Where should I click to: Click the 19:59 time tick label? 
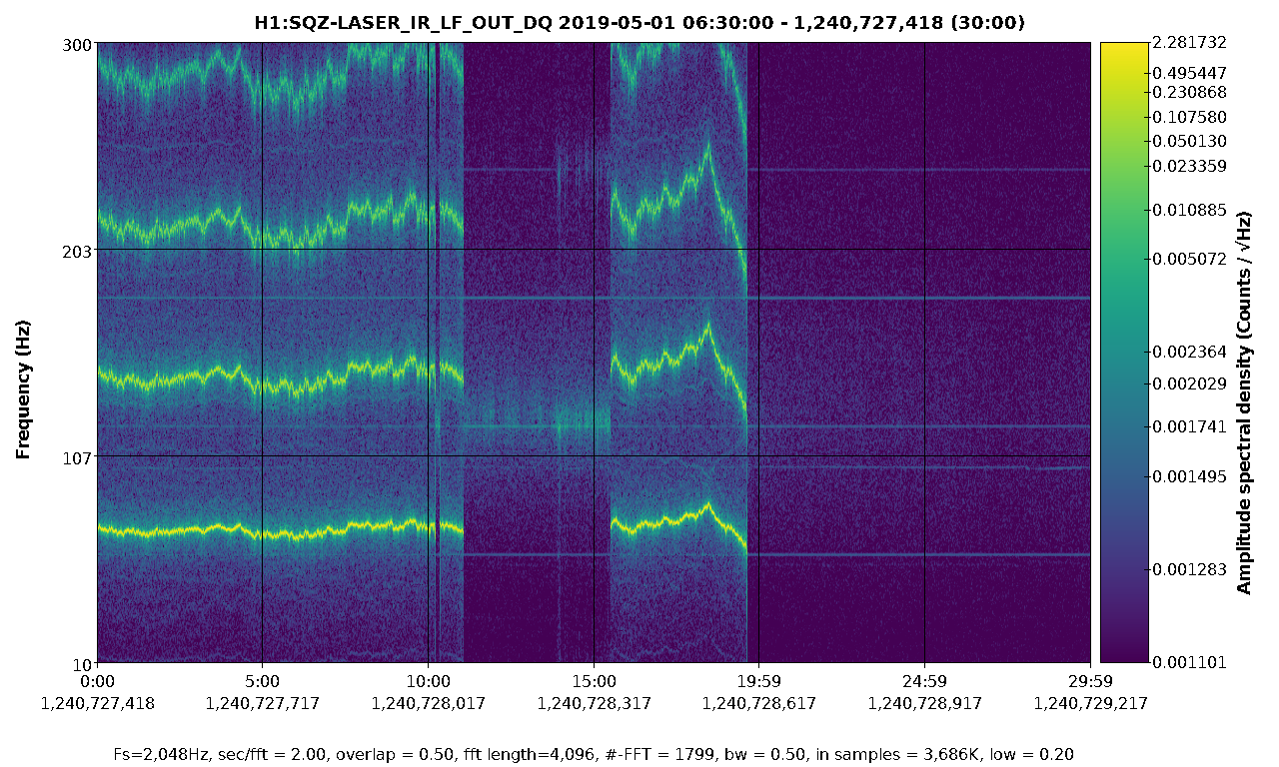click(759, 683)
